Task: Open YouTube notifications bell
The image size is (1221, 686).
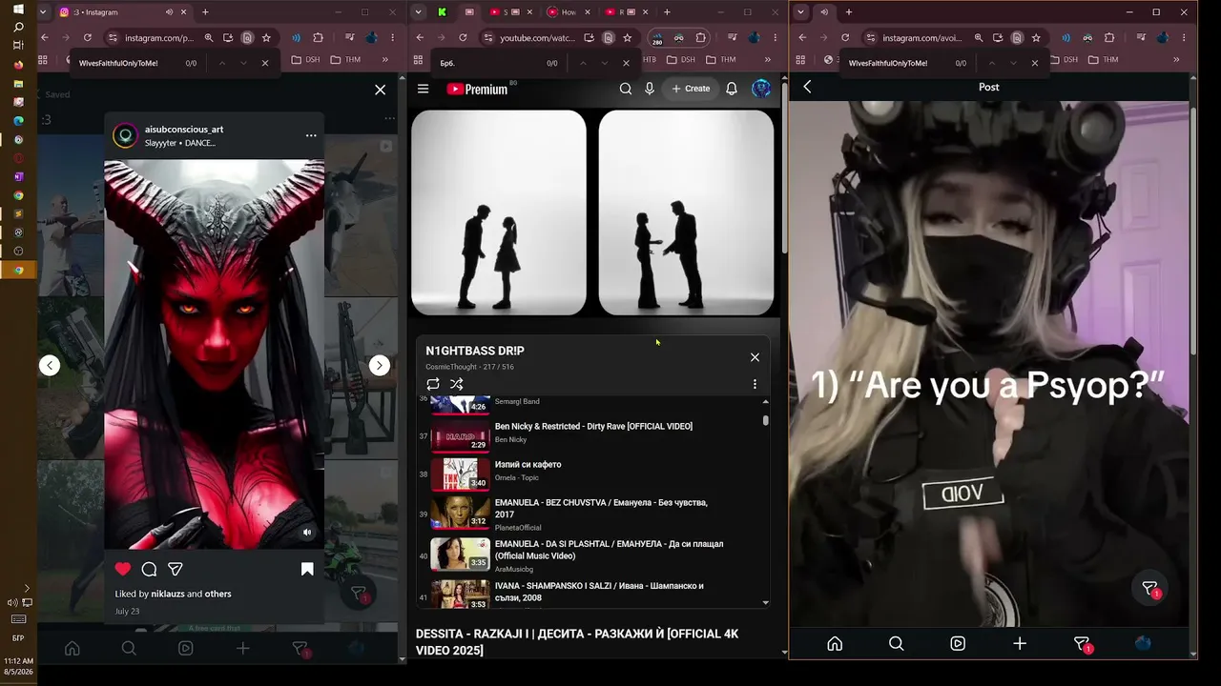Action: [732, 89]
